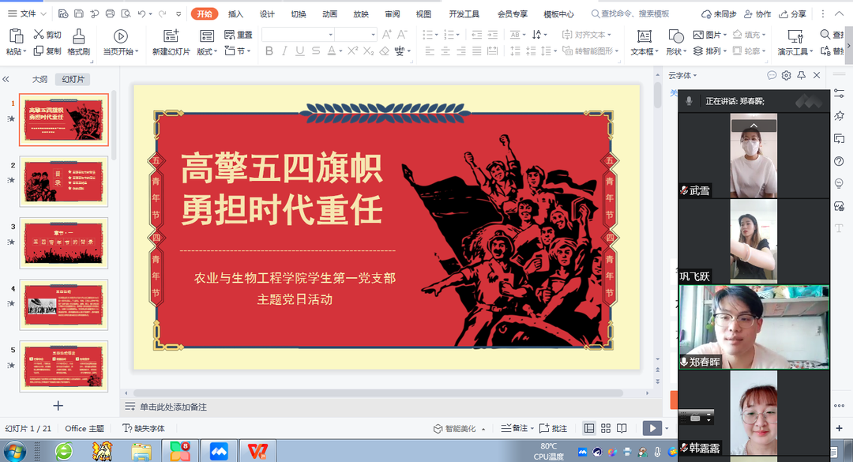This screenshot has height=462, width=853.
Task: Switch to Slide Sorter grid view
Action: [x=606, y=429]
